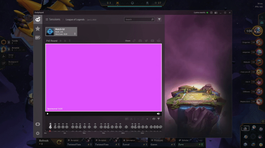Zoom out timeline with minus icon
265x148 pixels.
pos(138,119)
